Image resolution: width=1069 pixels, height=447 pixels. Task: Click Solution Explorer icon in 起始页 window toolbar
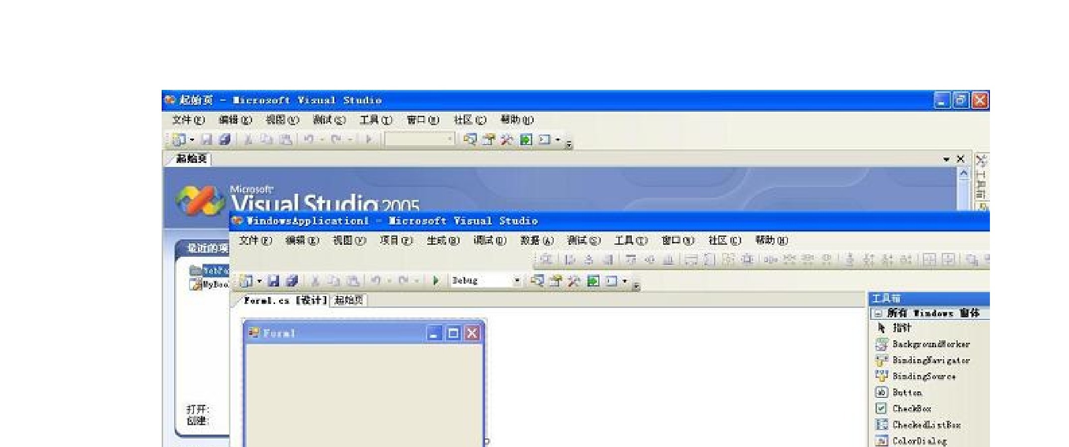click(x=470, y=140)
